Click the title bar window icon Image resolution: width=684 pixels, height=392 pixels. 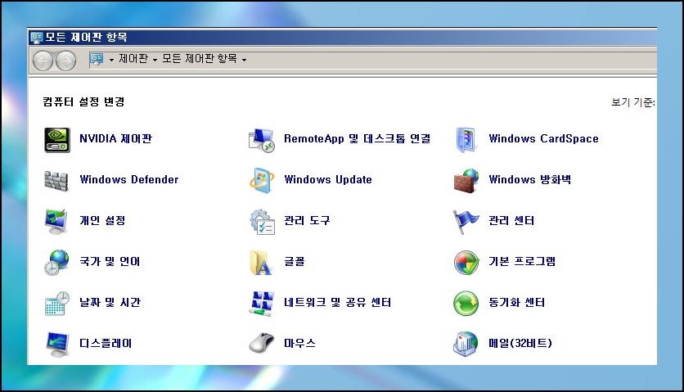(x=36, y=38)
